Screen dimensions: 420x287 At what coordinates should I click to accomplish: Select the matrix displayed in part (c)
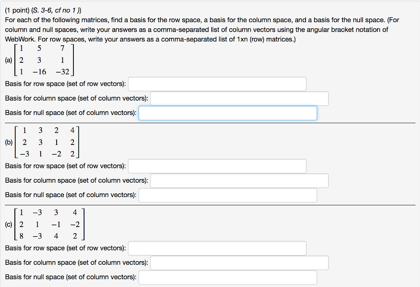pos(49,224)
